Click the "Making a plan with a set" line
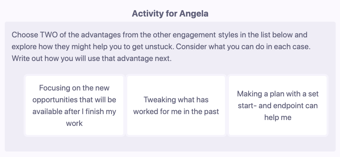This screenshot has height=157, width=340. [277, 94]
